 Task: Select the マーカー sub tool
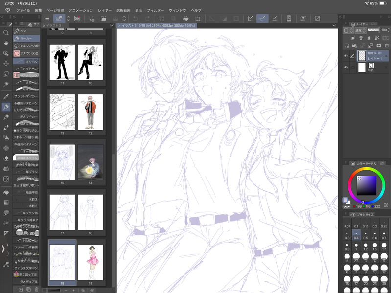point(26,38)
